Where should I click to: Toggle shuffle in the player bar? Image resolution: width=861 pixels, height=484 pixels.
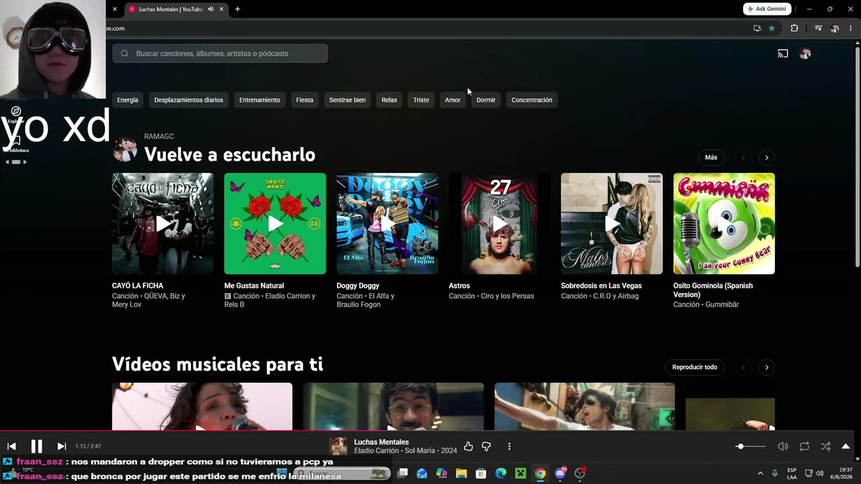point(825,446)
